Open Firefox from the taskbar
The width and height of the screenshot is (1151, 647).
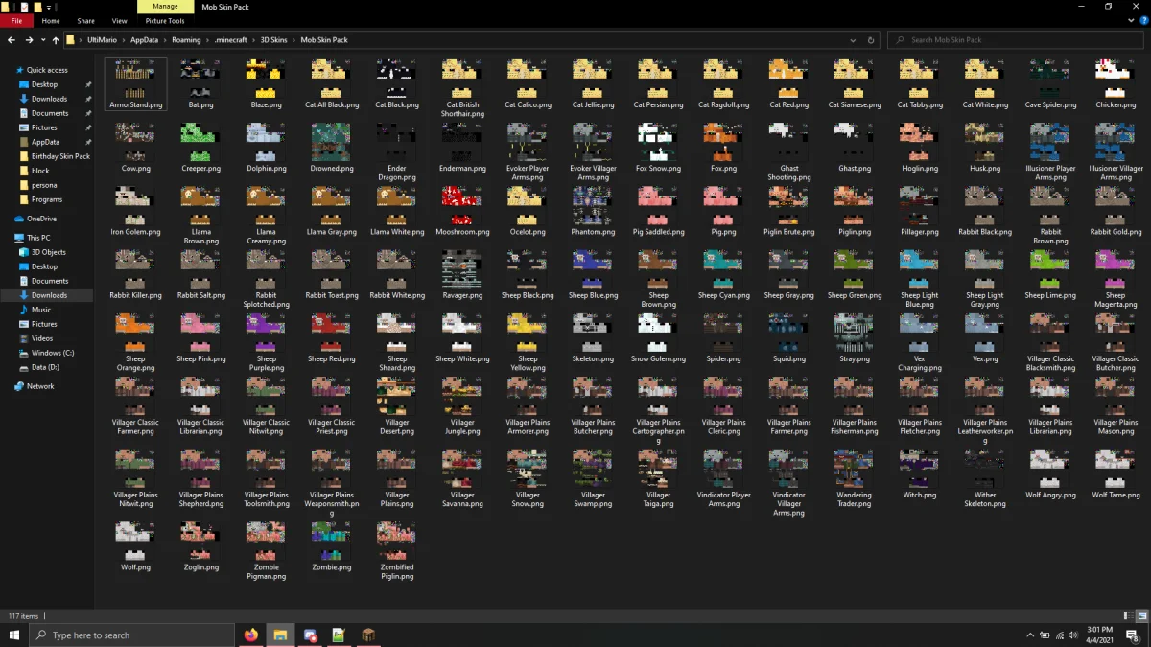pos(251,635)
